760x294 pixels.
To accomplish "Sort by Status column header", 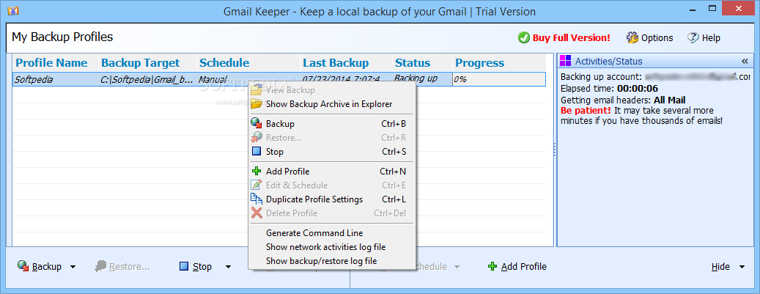I will point(422,63).
